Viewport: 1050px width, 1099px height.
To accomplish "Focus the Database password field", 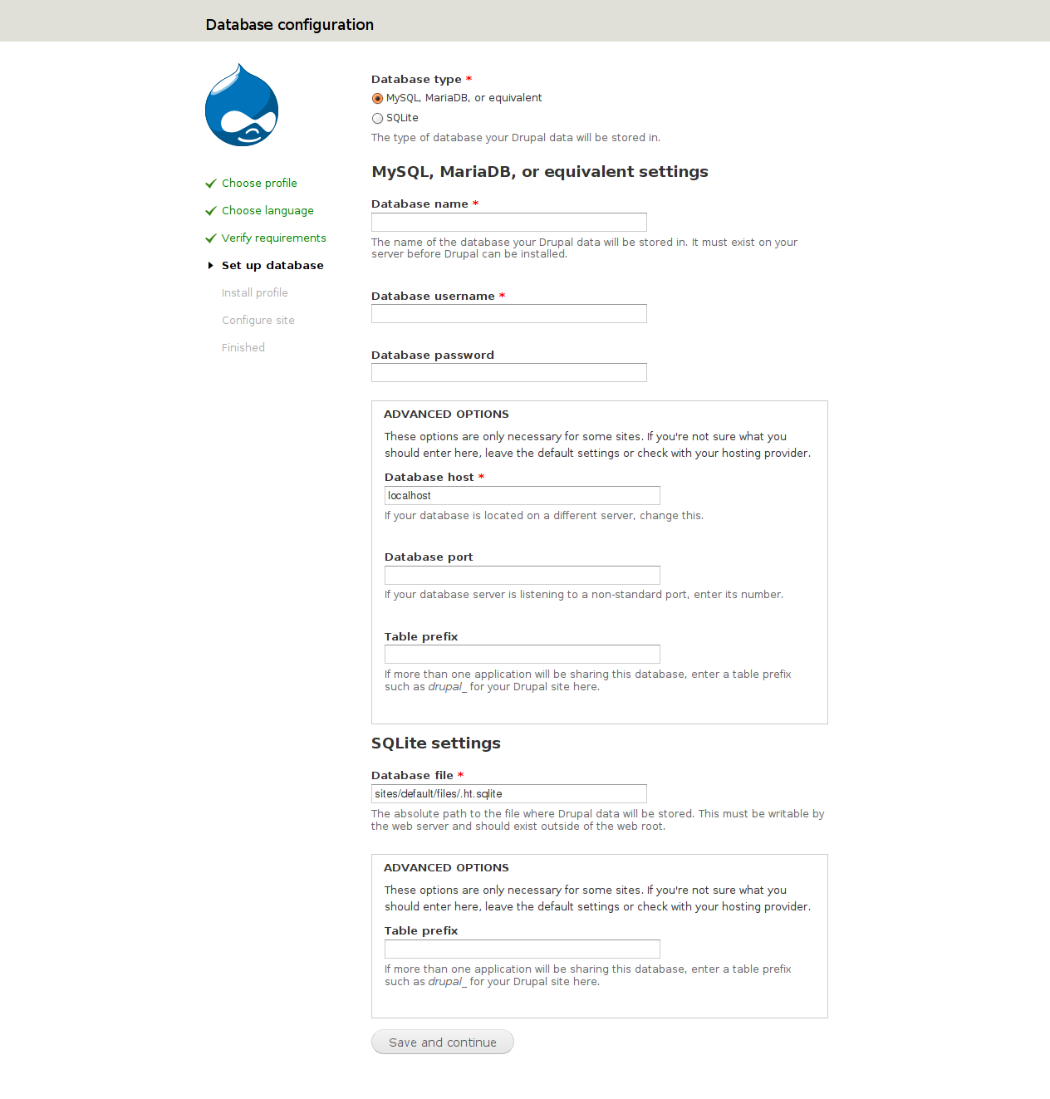I will click(509, 373).
